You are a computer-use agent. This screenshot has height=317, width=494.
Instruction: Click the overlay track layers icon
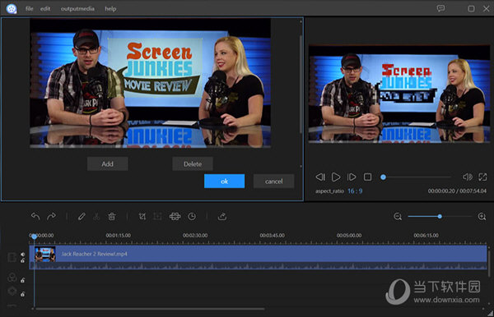point(12,292)
